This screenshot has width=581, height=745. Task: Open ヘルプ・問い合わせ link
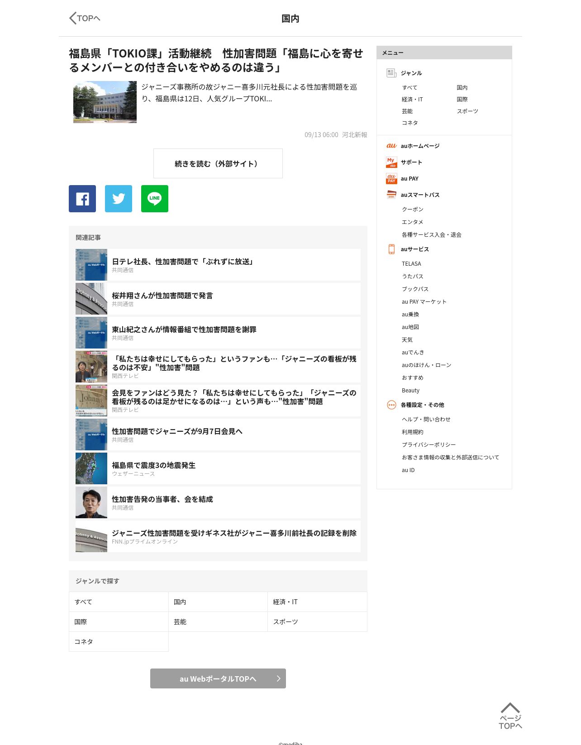point(426,419)
